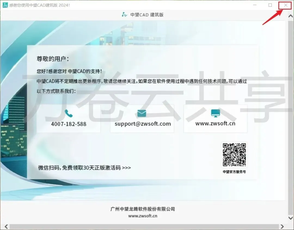
Task: Click the vertical scrollbar down arrow
Action: coord(291,218)
